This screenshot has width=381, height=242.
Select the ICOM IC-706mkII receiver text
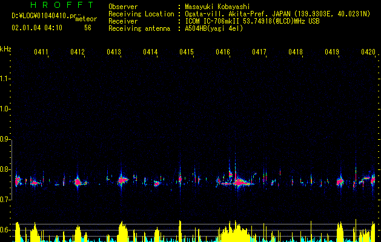click(x=252, y=21)
